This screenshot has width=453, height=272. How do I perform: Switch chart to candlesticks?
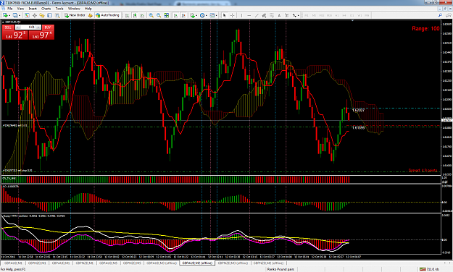point(135,15)
